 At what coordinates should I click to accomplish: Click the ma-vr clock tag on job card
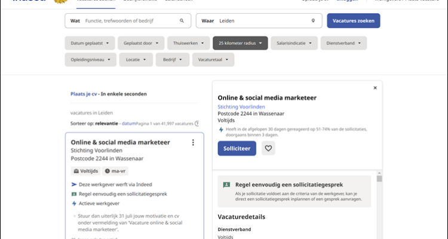[x=115, y=171]
